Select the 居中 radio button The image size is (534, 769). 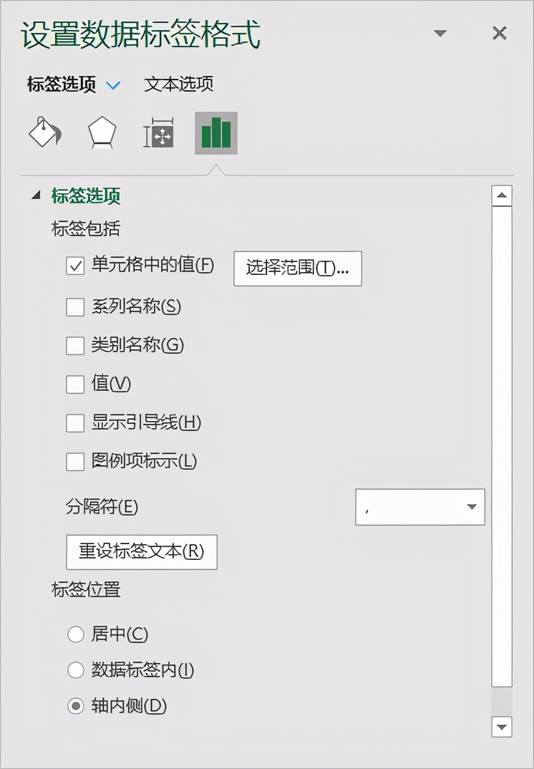click(75, 634)
